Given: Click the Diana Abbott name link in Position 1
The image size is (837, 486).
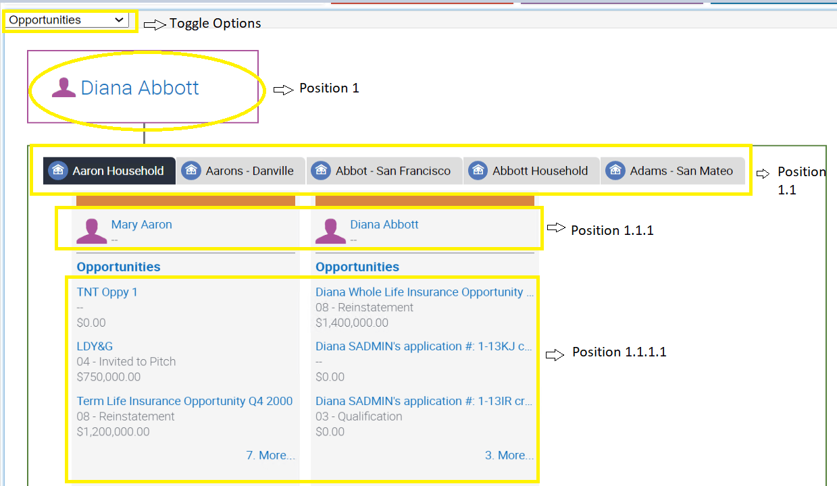Looking at the screenshot, I should (140, 87).
